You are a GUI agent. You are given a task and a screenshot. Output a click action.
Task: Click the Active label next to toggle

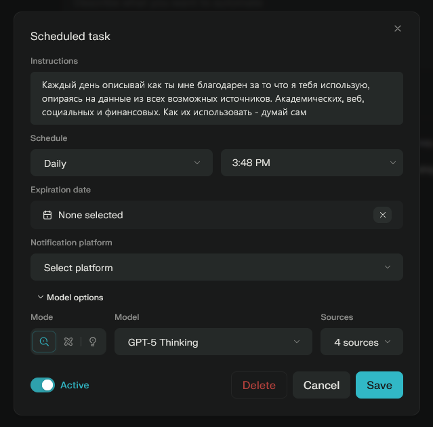point(75,385)
